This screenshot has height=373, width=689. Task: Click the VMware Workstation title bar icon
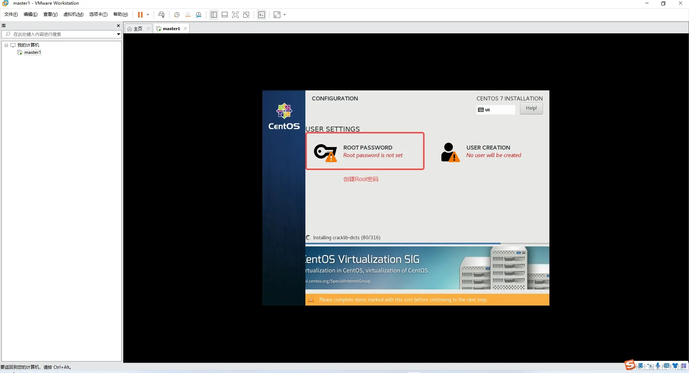click(x=5, y=3)
